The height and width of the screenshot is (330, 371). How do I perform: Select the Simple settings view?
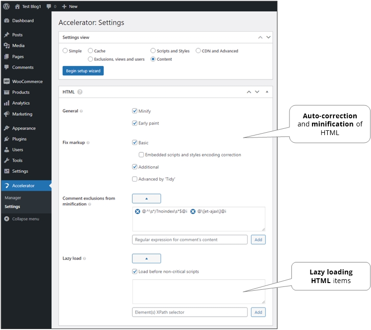pyautogui.click(x=65, y=51)
